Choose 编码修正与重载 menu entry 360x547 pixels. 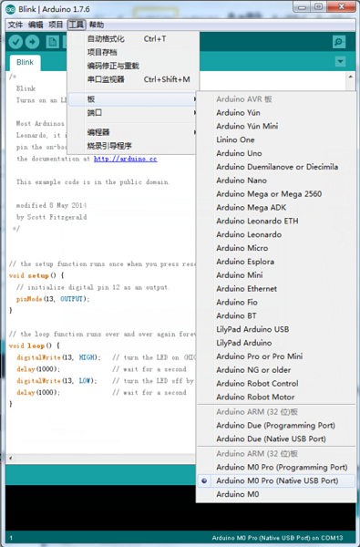click(x=134, y=66)
